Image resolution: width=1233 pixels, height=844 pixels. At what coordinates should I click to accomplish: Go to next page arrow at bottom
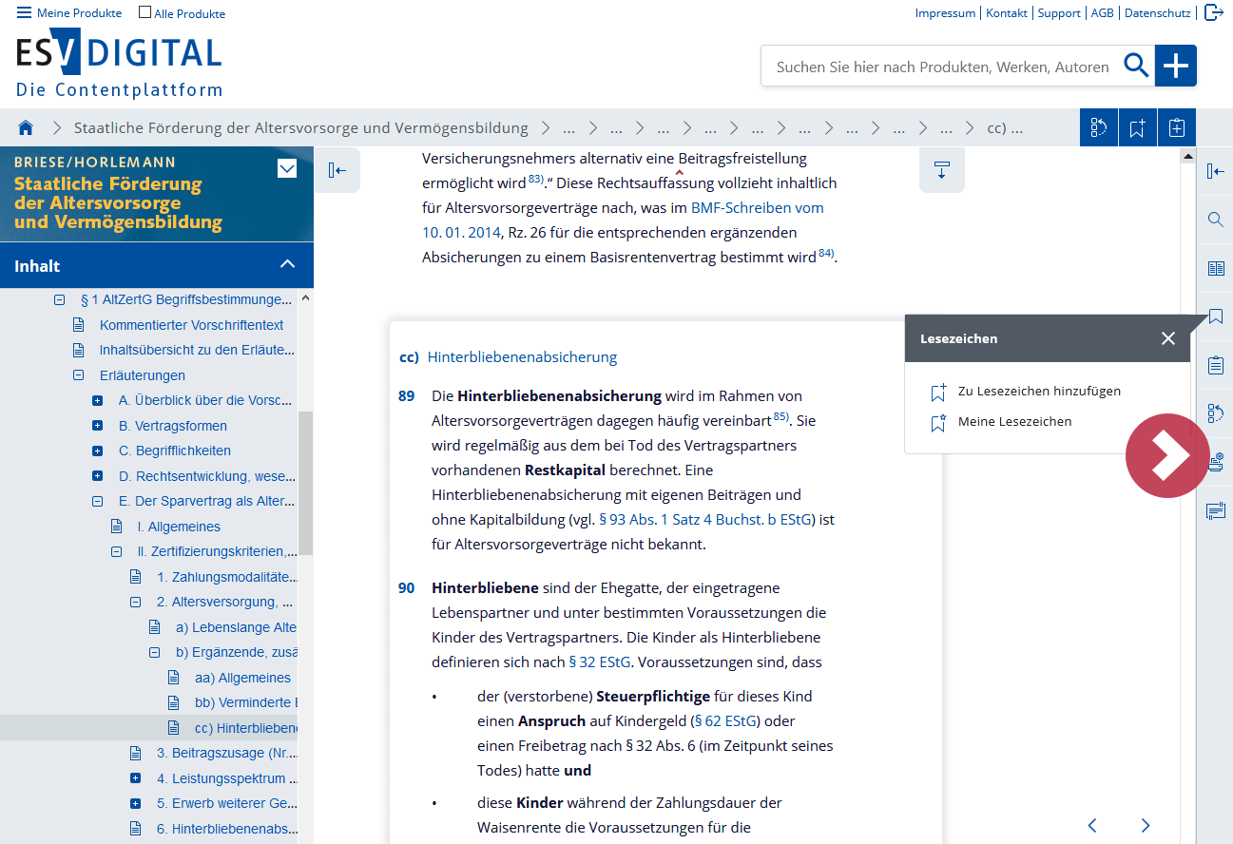pyautogui.click(x=1146, y=825)
